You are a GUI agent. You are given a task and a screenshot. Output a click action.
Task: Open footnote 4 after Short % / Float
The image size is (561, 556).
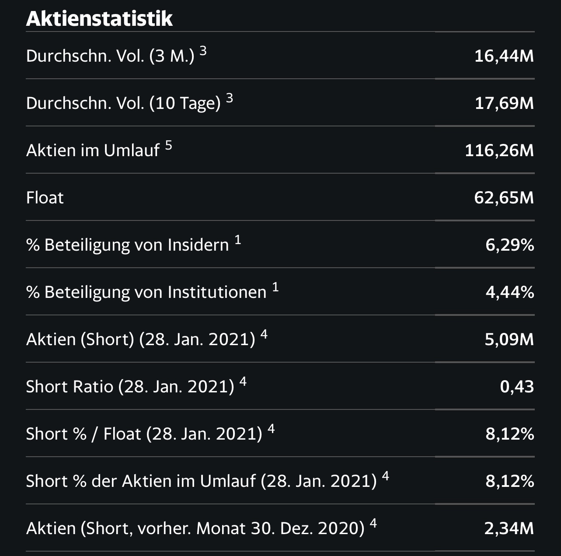[271, 429]
